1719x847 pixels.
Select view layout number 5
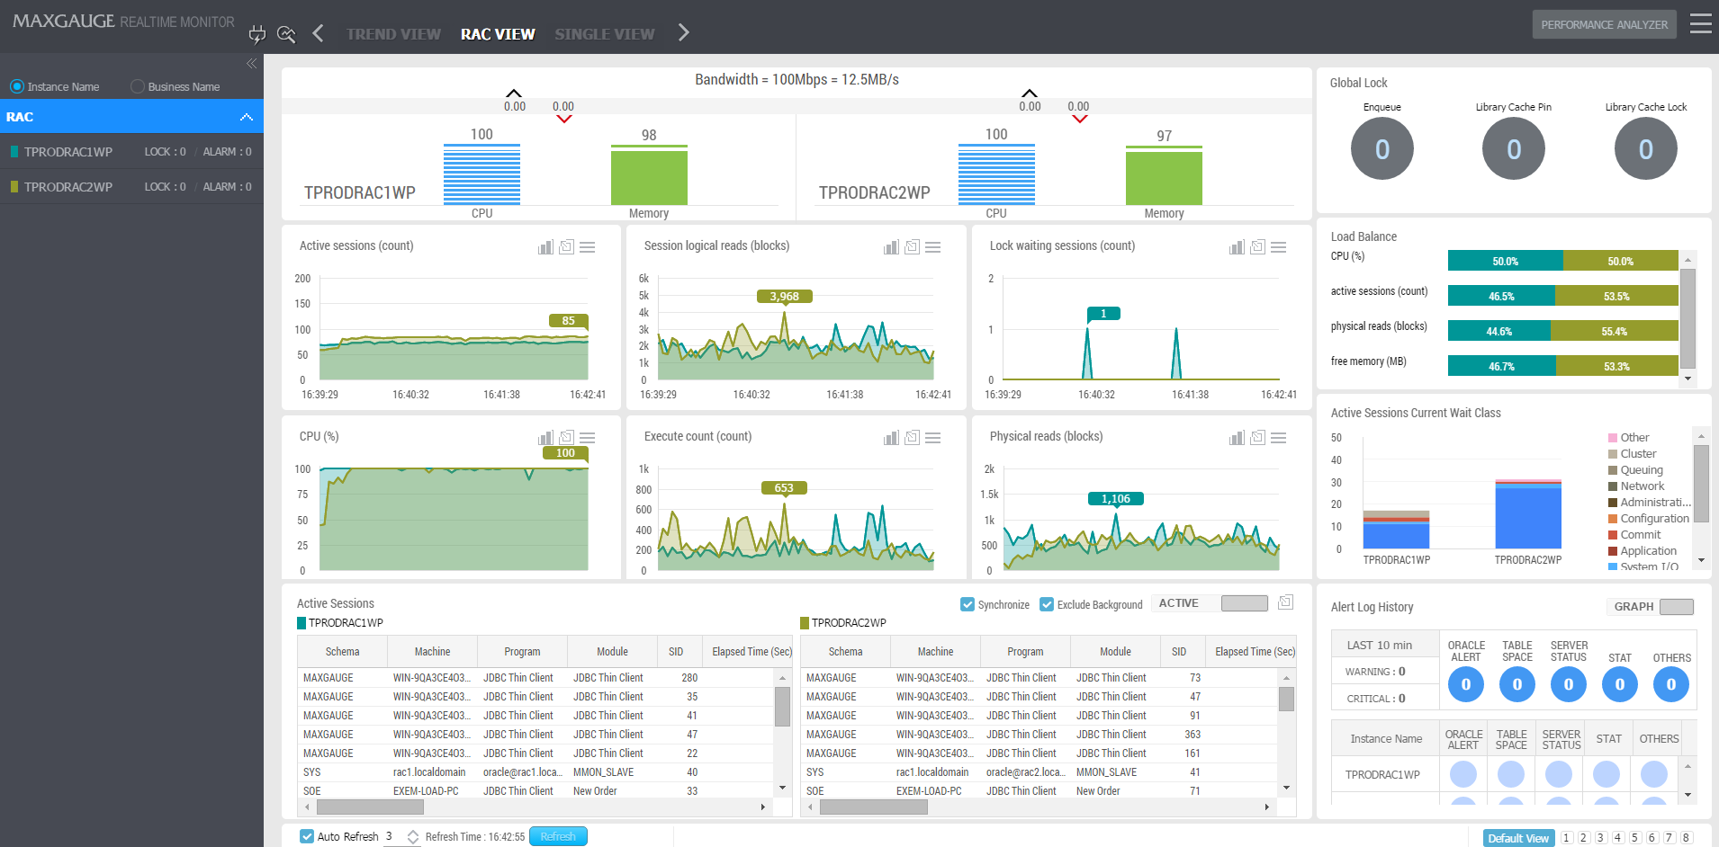coord(1635,838)
